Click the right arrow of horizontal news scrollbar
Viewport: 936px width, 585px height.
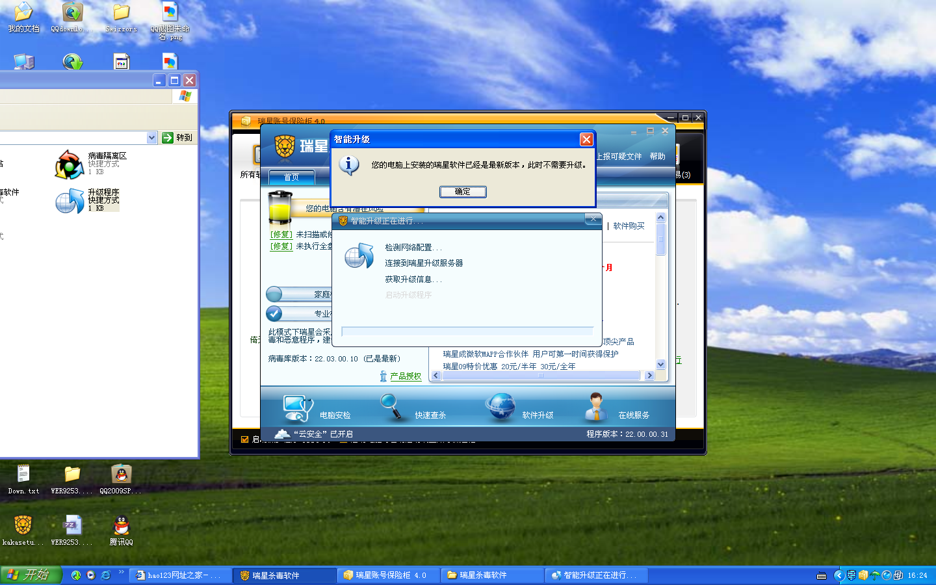tap(649, 376)
